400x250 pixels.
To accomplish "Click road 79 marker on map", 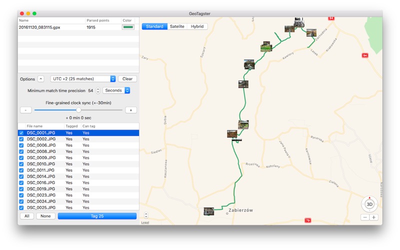I will (x=308, y=220).
